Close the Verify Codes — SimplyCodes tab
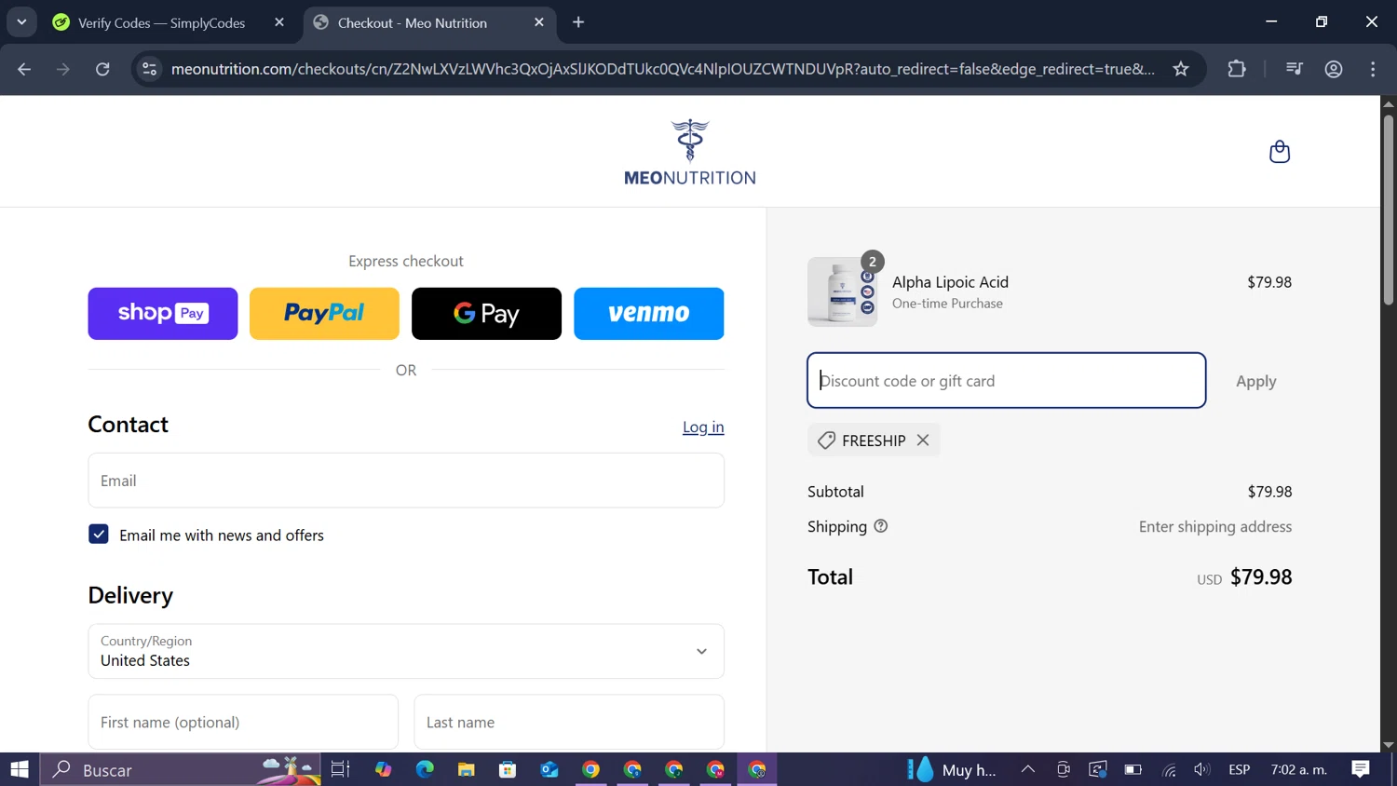This screenshot has height=786, width=1397. 279,22
